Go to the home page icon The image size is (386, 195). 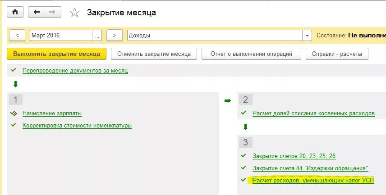pos(15,12)
